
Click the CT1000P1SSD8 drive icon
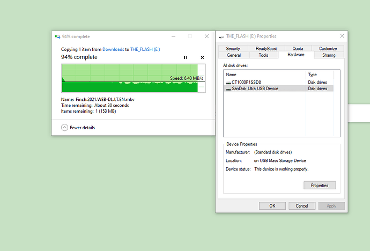[x=228, y=83]
